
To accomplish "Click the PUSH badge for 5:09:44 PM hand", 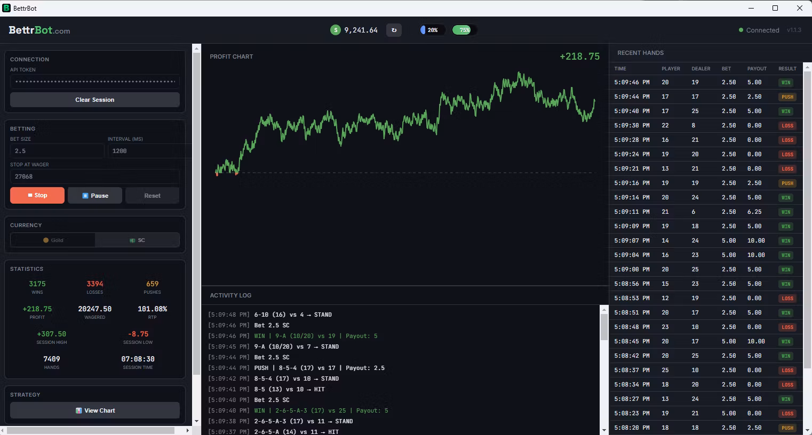I will click(x=787, y=97).
